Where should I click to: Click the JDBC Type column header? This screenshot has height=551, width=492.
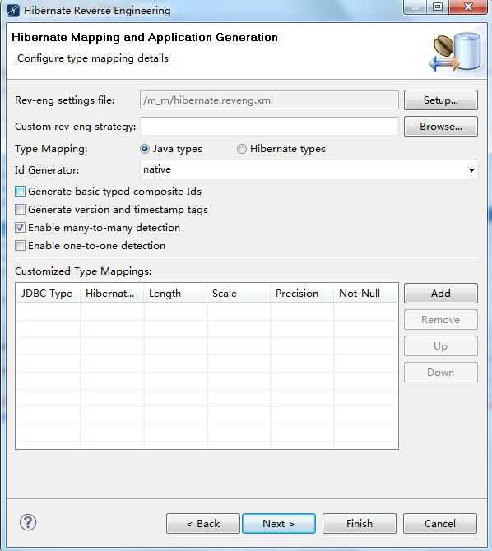[49, 294]
